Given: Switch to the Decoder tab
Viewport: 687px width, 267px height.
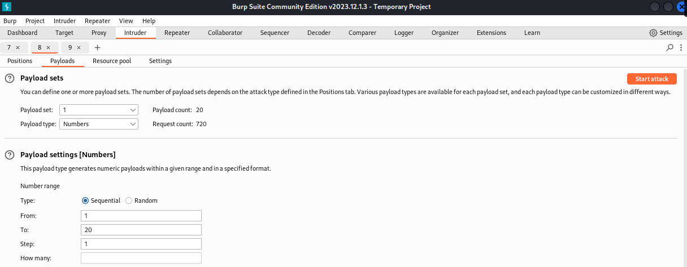Looking at the screenshot, I should (x=319, y=33).
